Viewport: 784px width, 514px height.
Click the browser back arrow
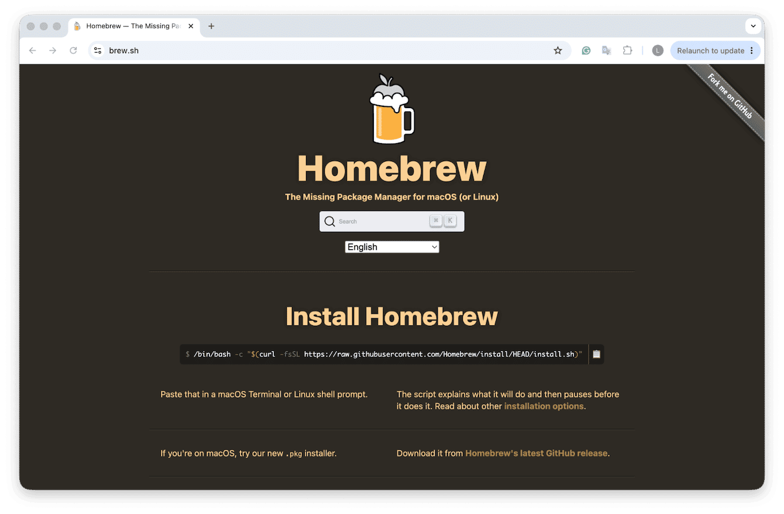pyautogui.click(x=33, y=51)
